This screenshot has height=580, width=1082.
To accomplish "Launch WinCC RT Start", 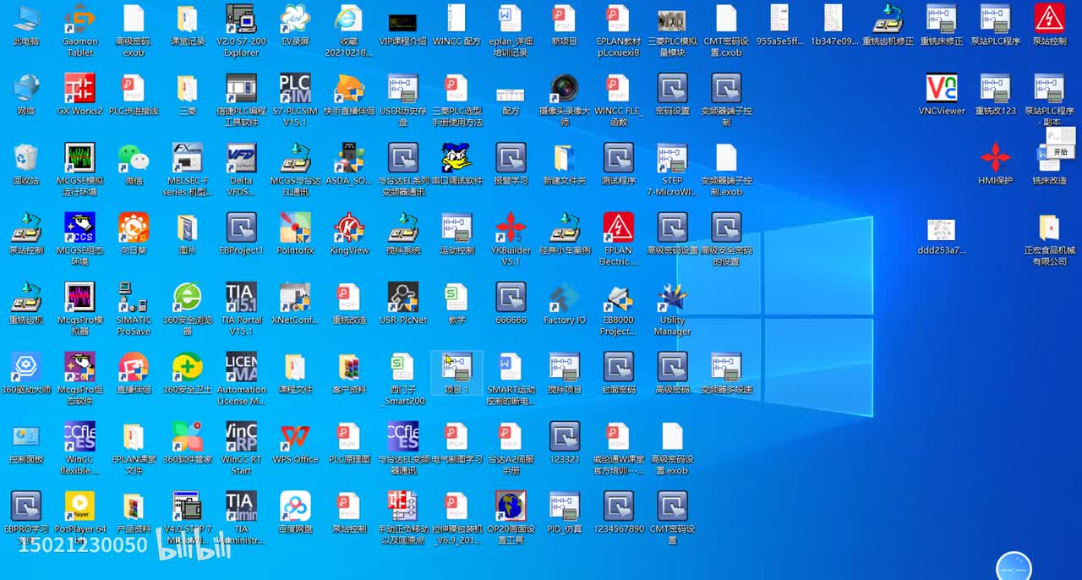I will 241,438.
